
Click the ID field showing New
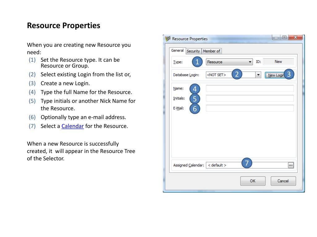click(x=278, y=62)
